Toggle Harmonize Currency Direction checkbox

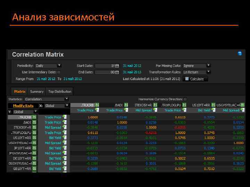pyautogui.click(x=185, y=99)
